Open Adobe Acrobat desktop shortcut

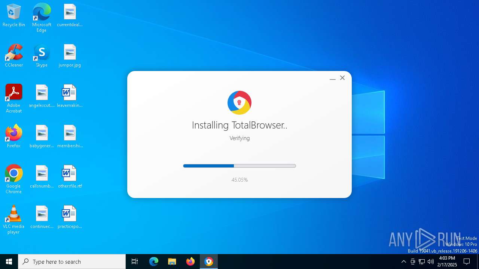click(14, 99)
